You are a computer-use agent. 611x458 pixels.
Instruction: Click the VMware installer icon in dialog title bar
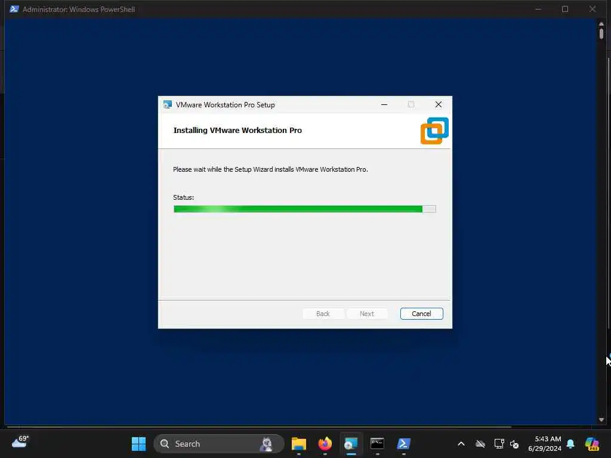168,104
